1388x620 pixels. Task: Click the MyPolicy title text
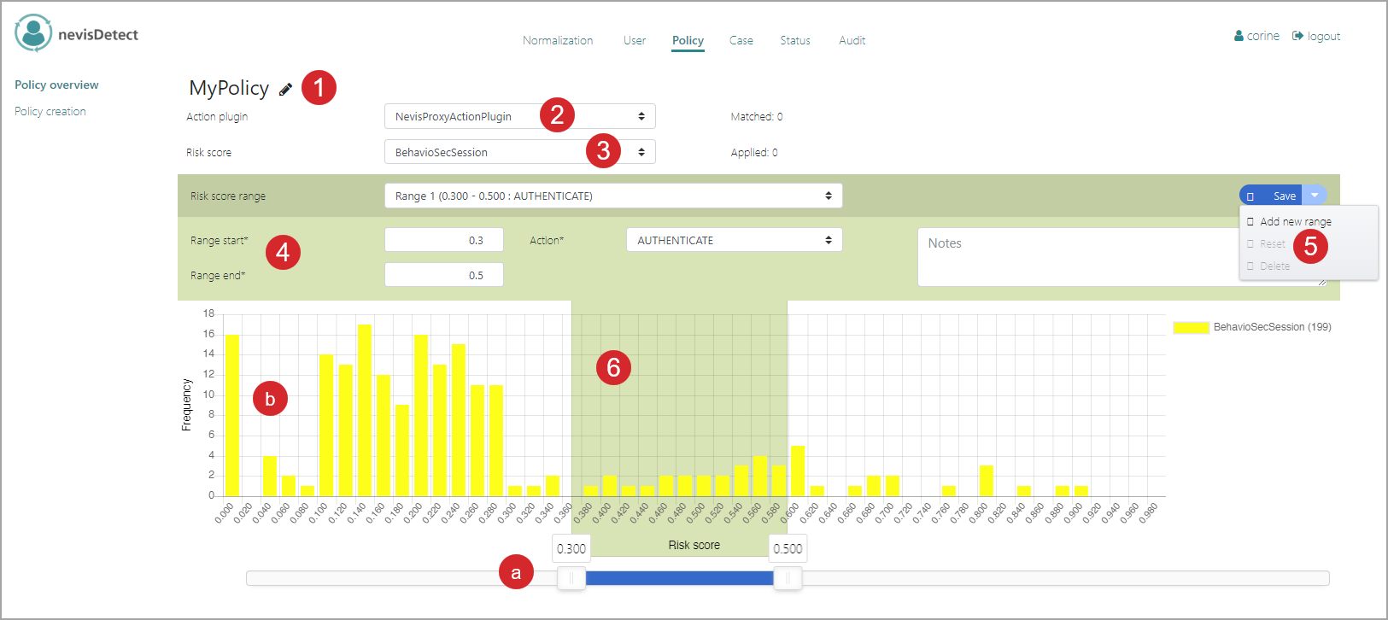[229, 88]
